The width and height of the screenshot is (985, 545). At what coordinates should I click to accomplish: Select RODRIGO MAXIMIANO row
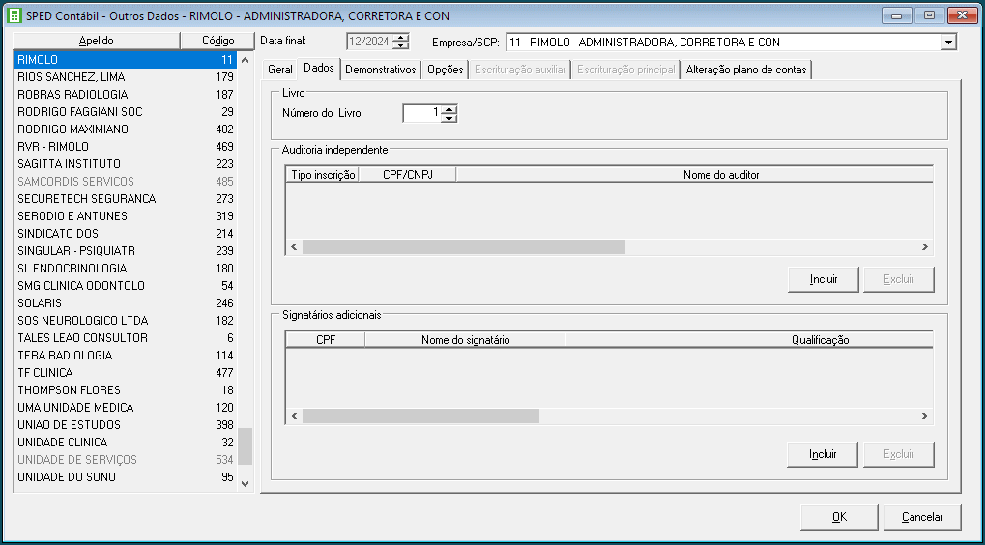[125, 129]
